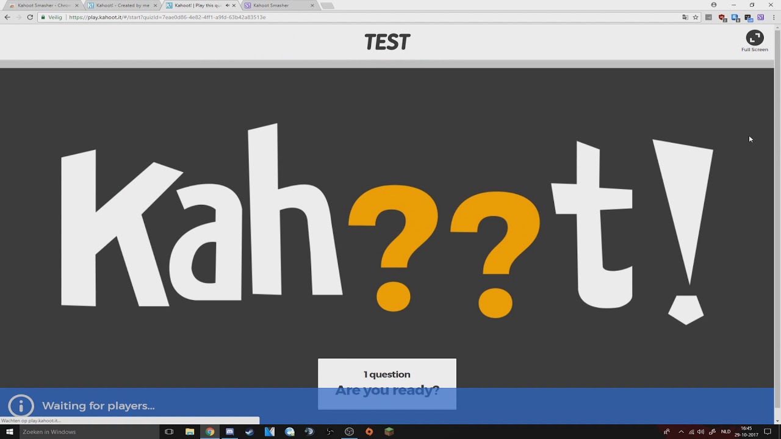Enter full screen with the Full Screen icon
Image resolution: width=781 pixels, height=439 pixels.
[755, 38]
